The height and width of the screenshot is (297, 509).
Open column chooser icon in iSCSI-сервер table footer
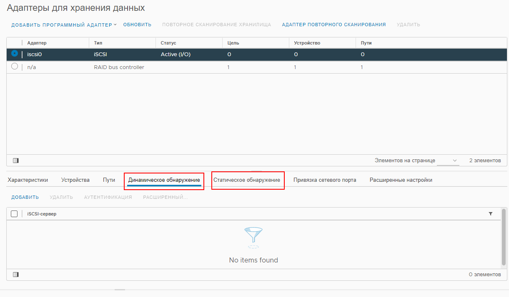tap(16, 275)
